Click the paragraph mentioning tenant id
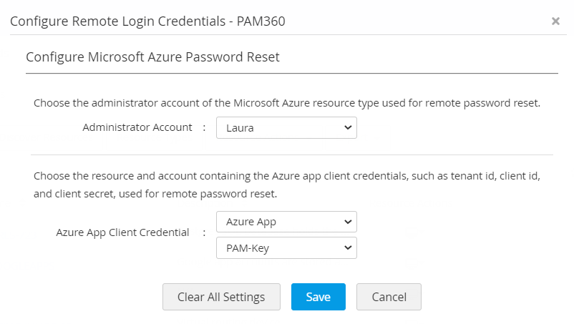 [286, 185]
